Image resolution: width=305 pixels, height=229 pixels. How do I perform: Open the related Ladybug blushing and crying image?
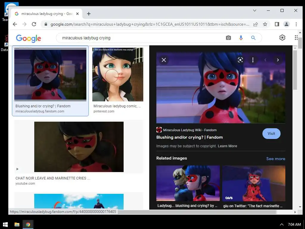click(188, 183)
